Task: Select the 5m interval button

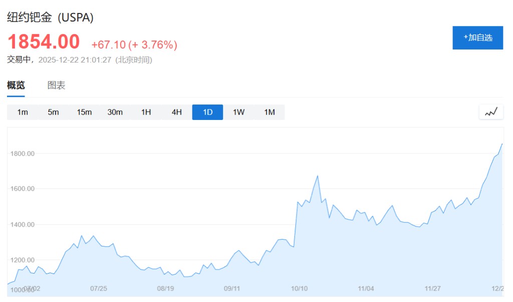Action: click(x=53, y=112)
